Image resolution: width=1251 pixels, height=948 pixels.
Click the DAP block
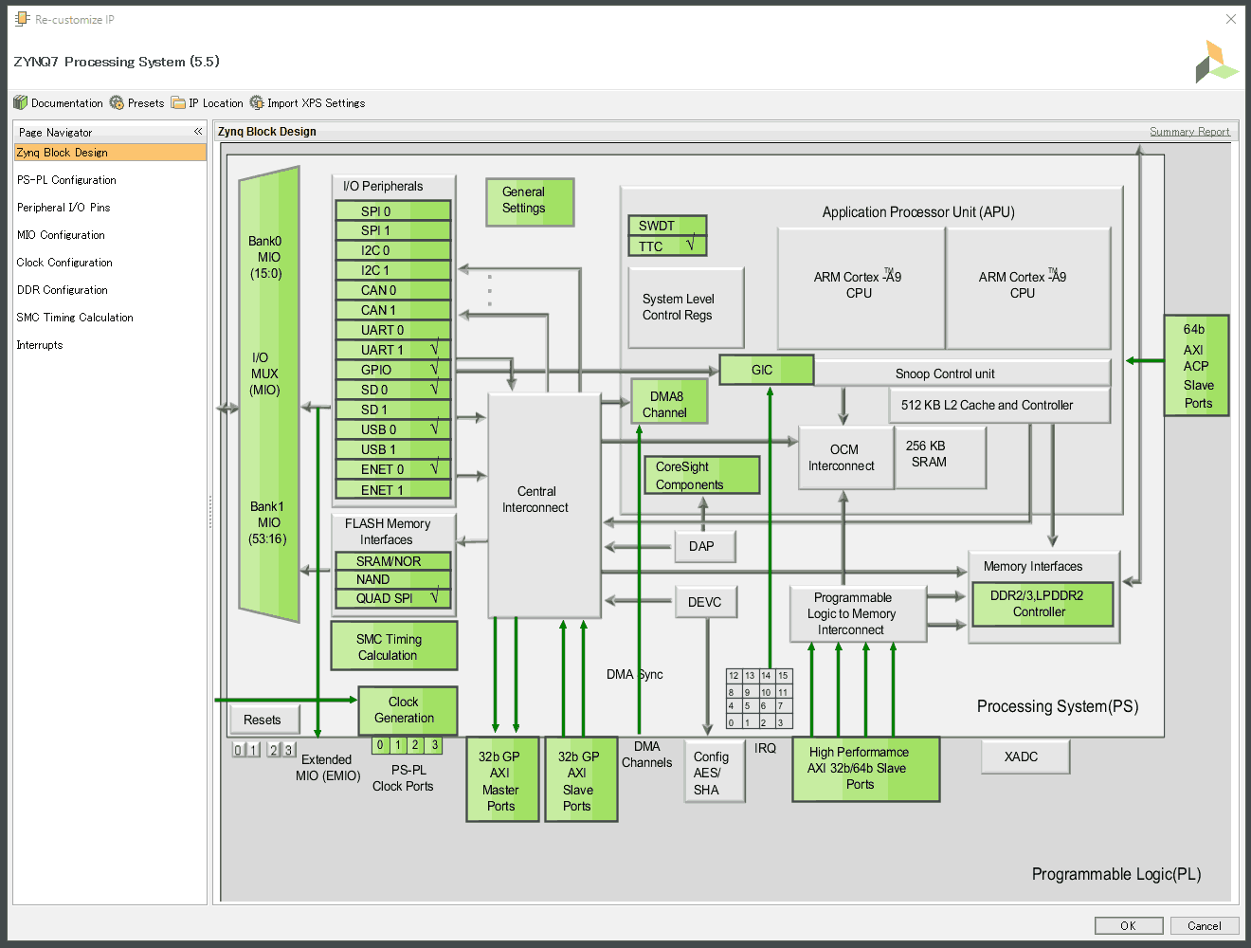tap(705, 546)
